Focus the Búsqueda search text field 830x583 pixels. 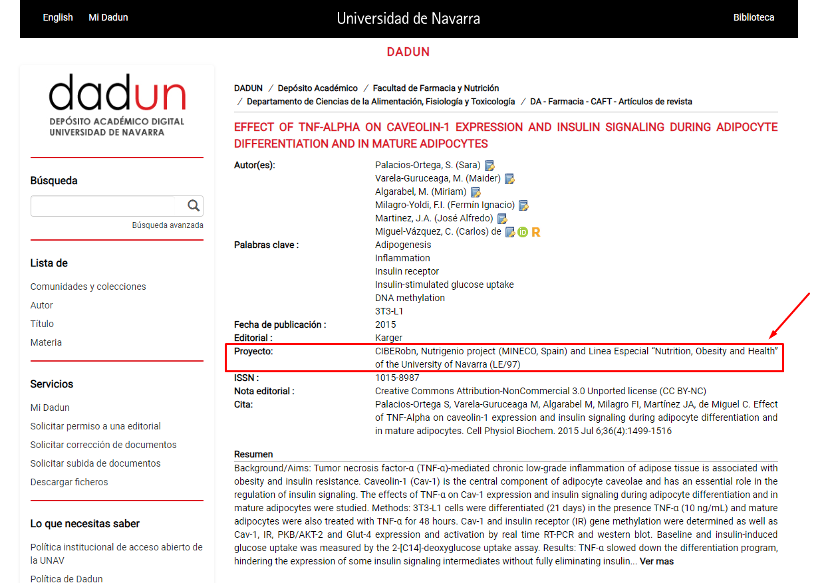coord(103,206)
